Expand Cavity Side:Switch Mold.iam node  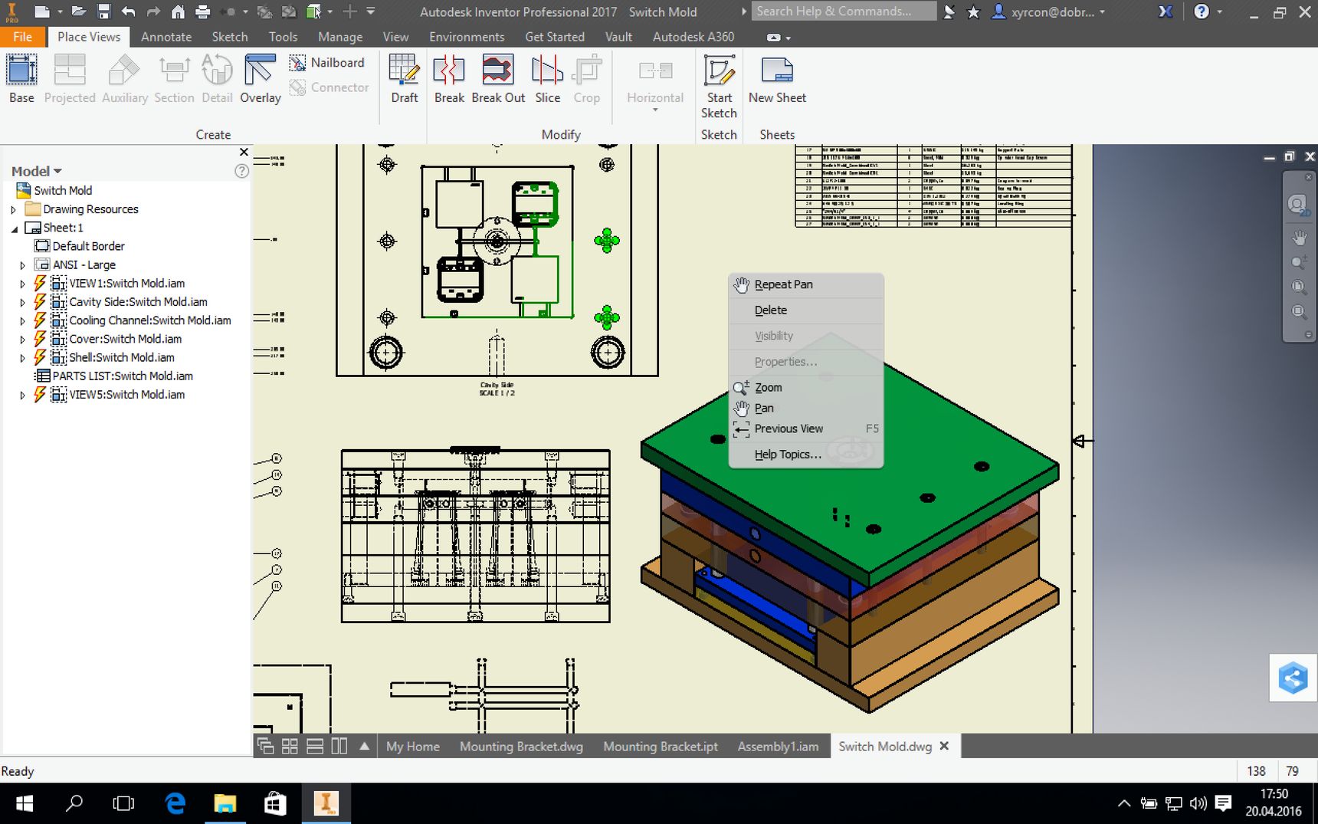point(22,302)
